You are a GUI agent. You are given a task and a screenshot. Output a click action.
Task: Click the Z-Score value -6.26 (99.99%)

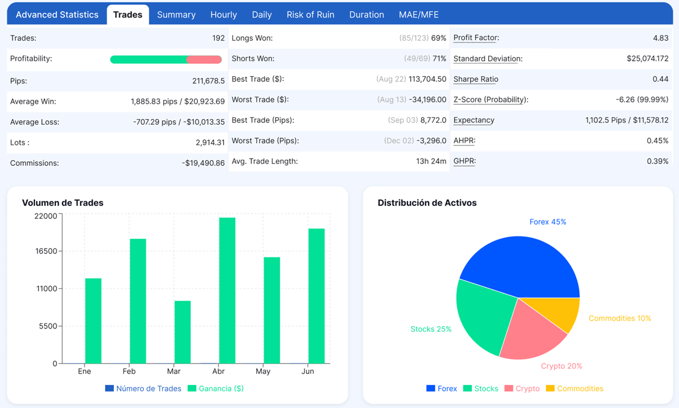(642, 99)
